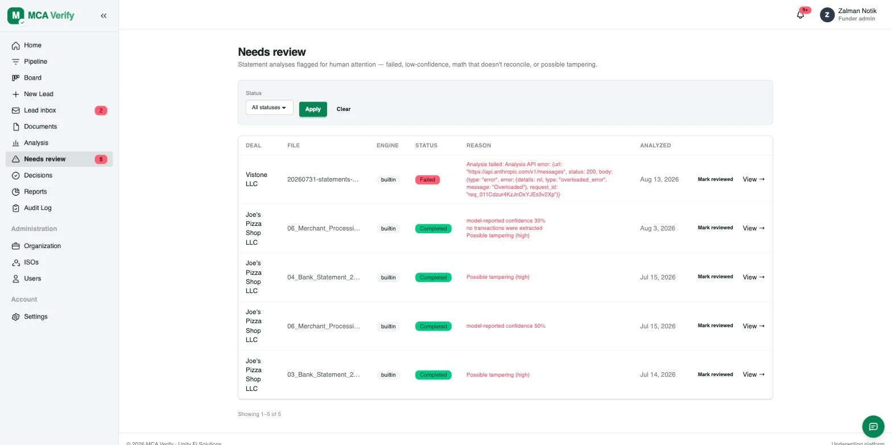The image size is (892, 445).
Task: Click the Decisions check-circle icon
Action: pos(16,175)
